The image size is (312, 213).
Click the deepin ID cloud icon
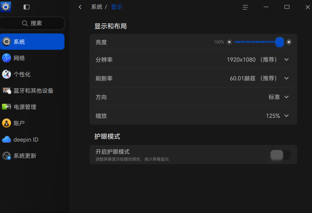[7, 139]
